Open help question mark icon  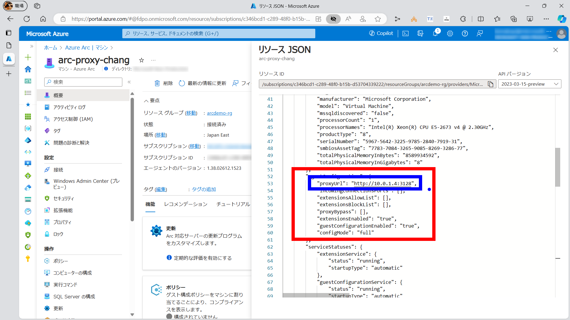point(465,33)
